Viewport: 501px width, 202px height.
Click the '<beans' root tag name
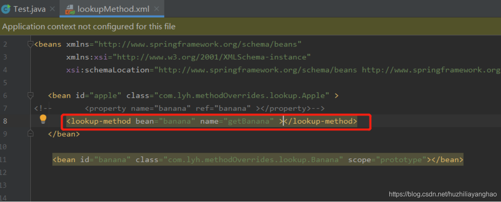click(48, 44)
